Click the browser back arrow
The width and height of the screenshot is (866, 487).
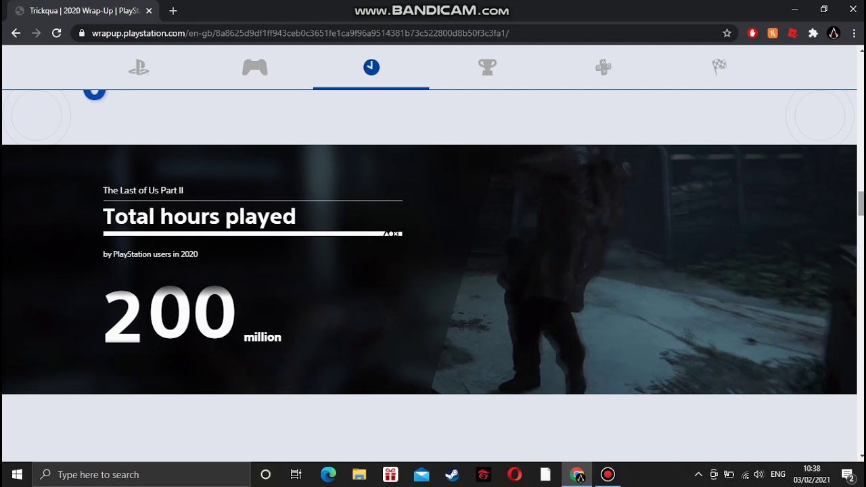[x=16, y=33]
